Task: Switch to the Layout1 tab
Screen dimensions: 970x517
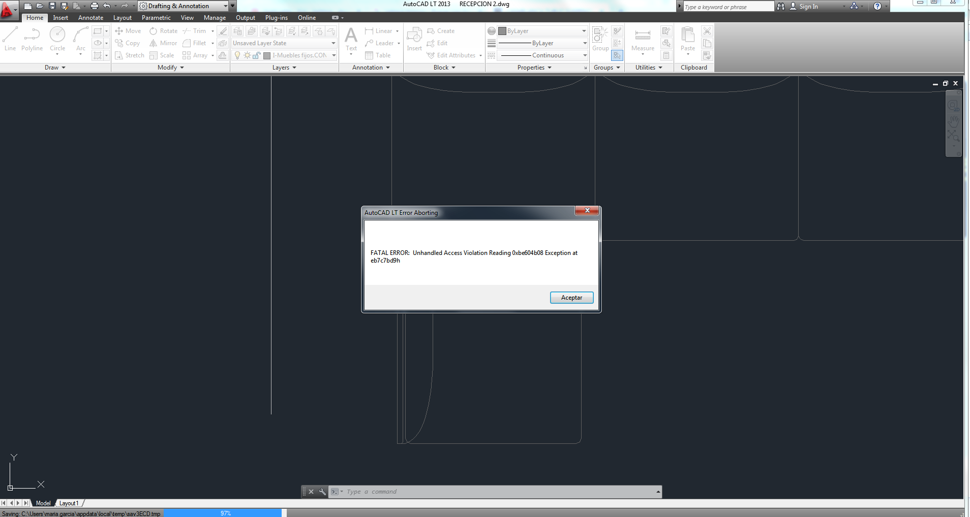Action: 69,503
